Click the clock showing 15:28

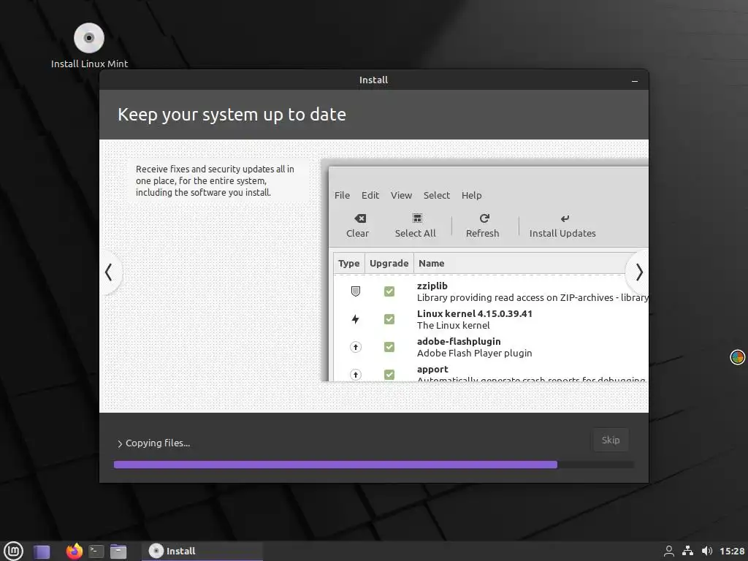point(732,551)
